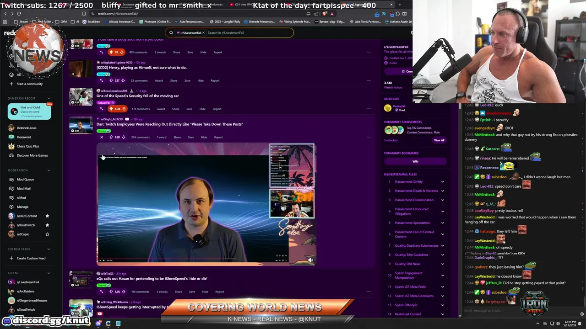Viewport: 586px width, 329px height.
Task: Open more options for Dan Twitch Employees post
Action: 369,137
